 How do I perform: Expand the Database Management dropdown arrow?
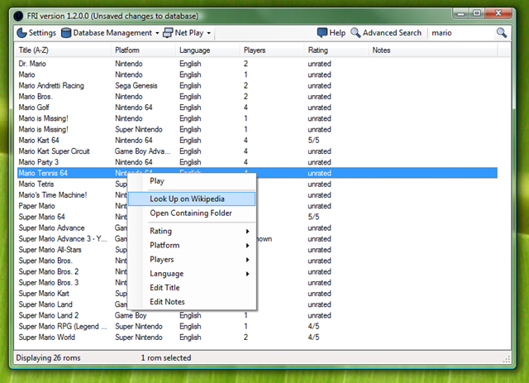pos(157,33)
